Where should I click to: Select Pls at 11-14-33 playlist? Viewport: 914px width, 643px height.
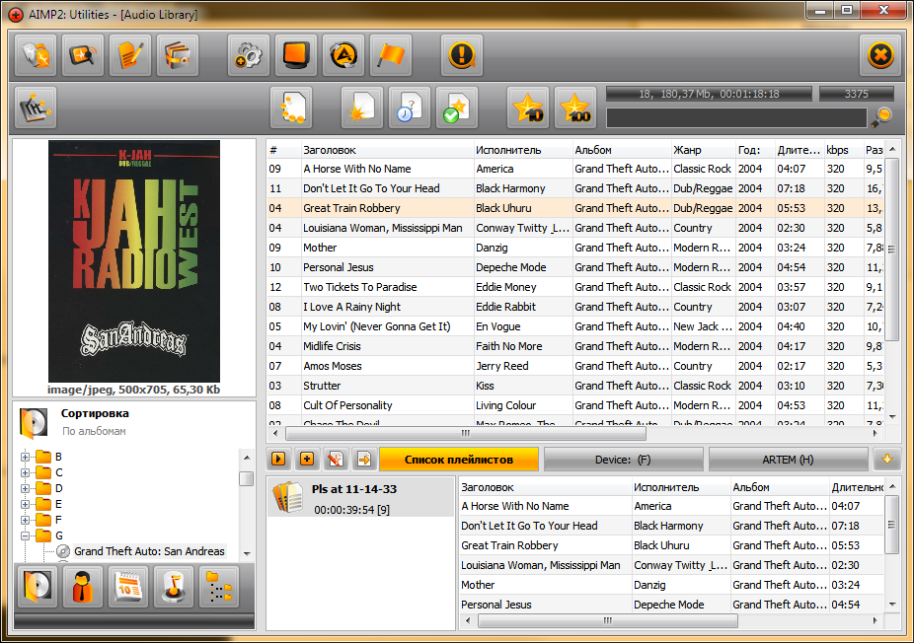pos(361,497)
